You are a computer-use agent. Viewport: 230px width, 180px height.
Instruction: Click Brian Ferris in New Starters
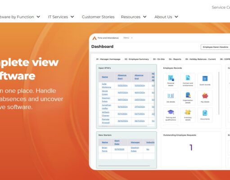pyautogui.click(x=104, y=149)
